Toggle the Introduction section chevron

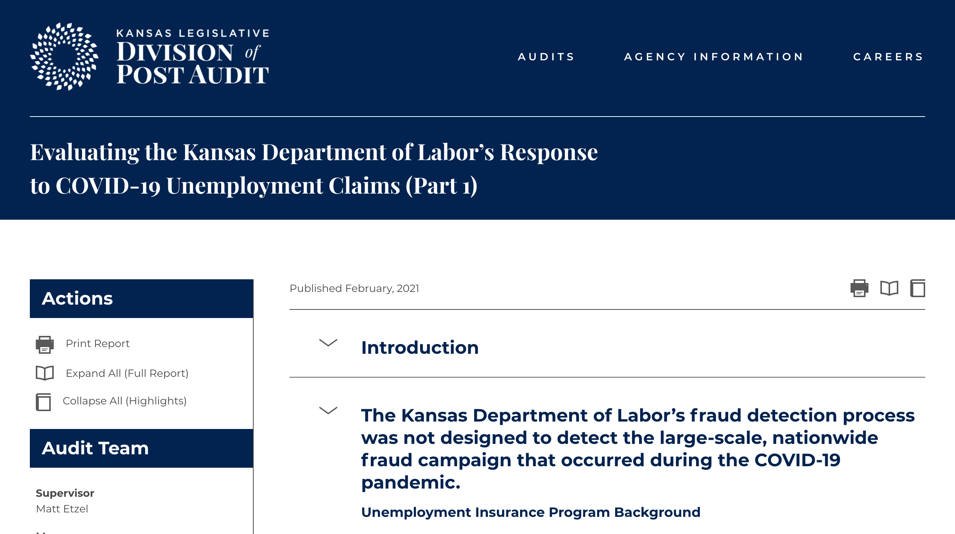pos(328,343)
